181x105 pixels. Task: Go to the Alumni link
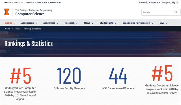point(143,3)
